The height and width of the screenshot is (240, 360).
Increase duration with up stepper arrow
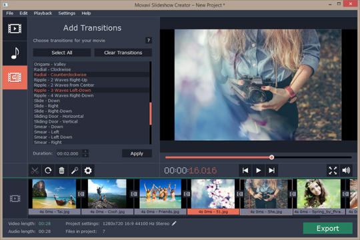pos(85,151)
